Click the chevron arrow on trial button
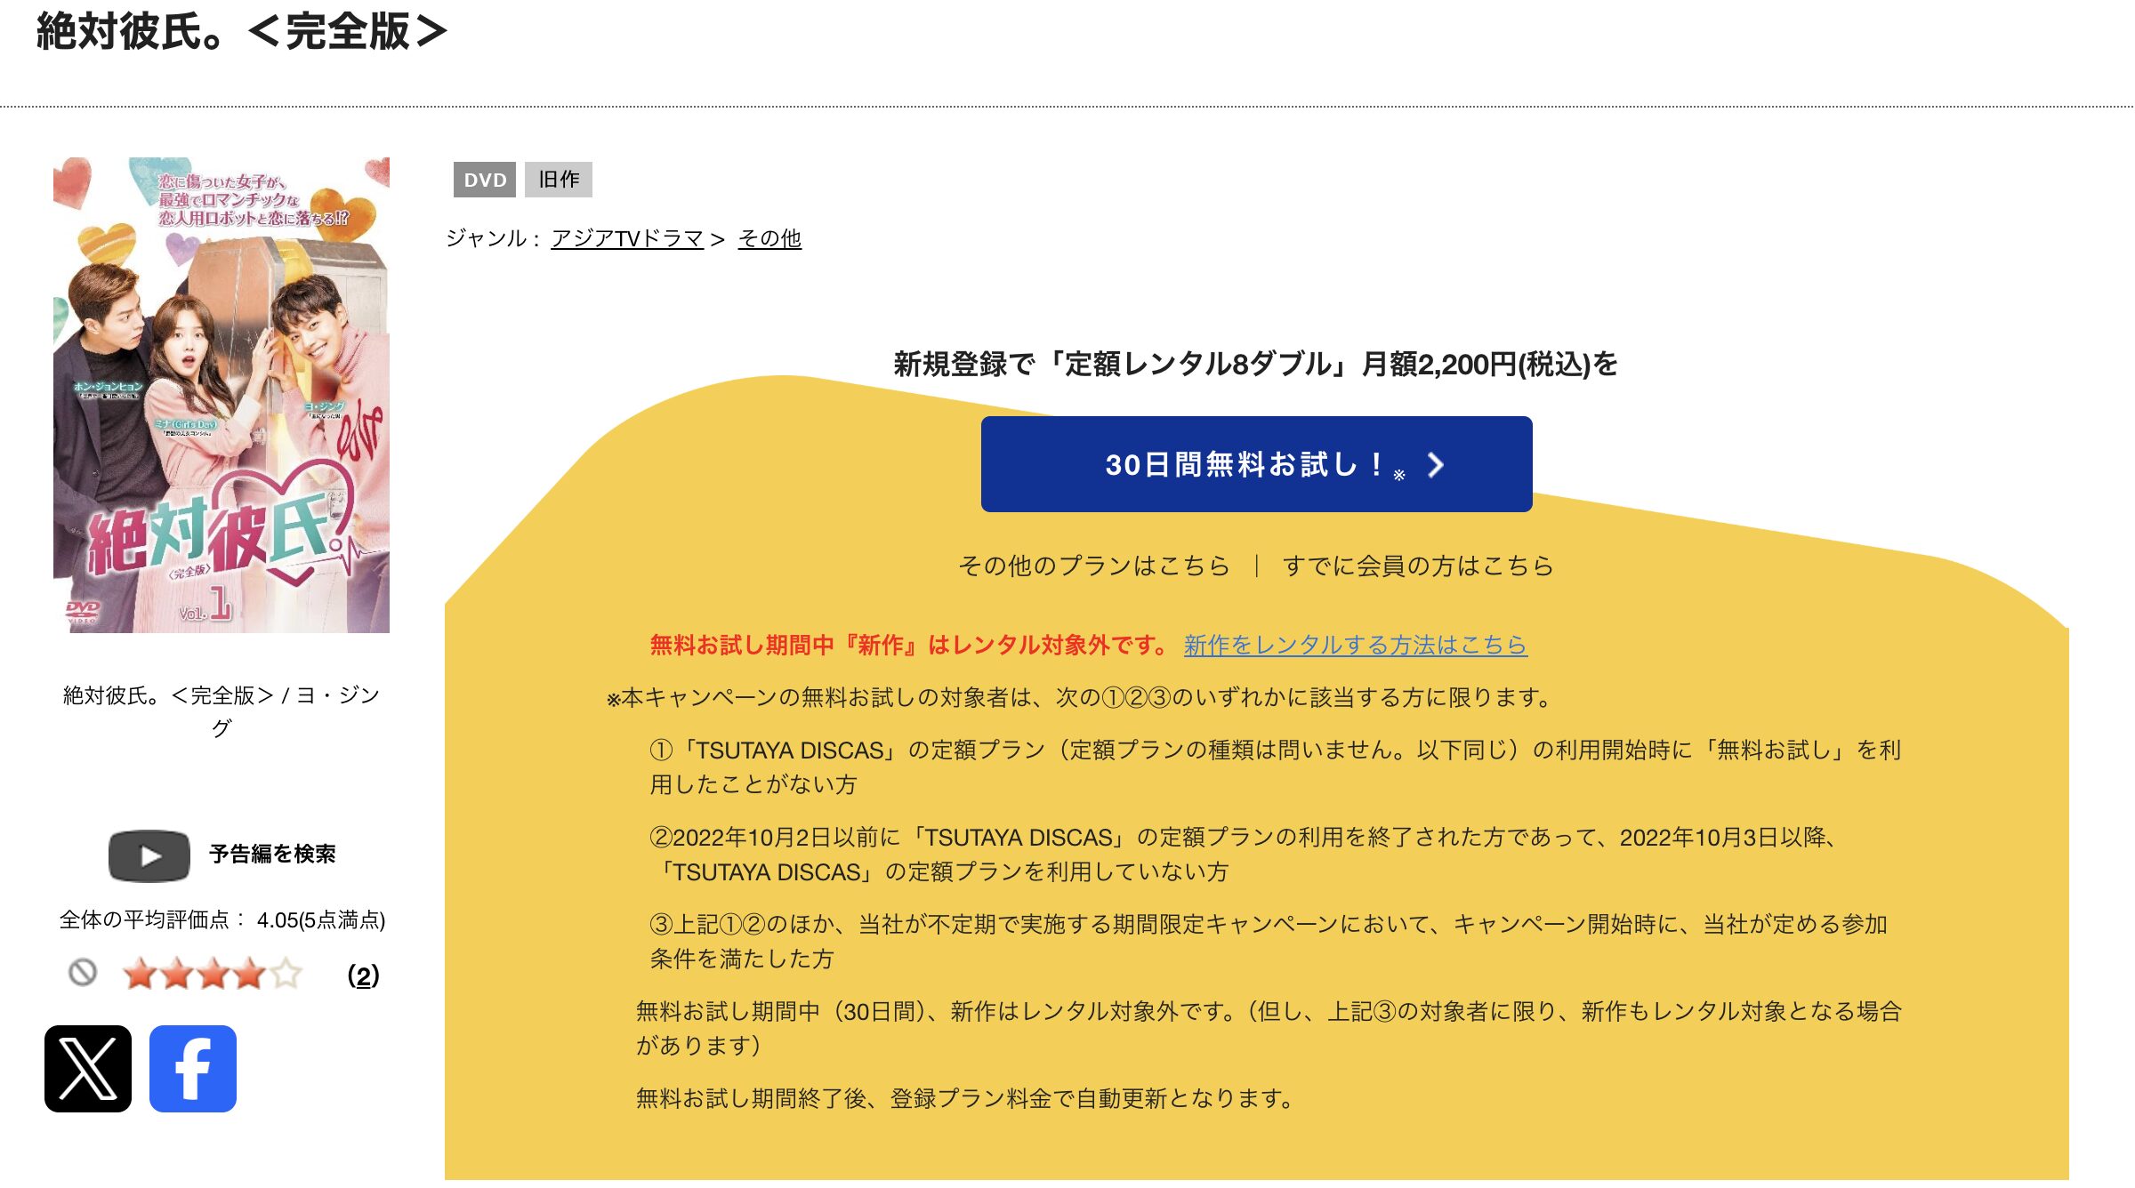Viewport: 2135px width, 1188px height. point(1435,464)
